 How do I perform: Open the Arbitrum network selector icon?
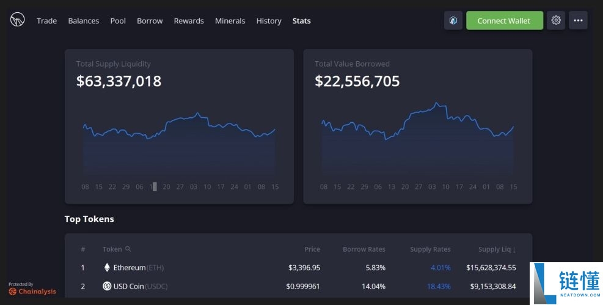click(453, 20)
